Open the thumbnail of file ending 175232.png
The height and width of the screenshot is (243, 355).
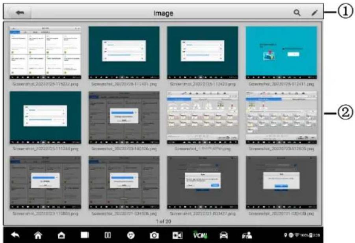(45, 52)
